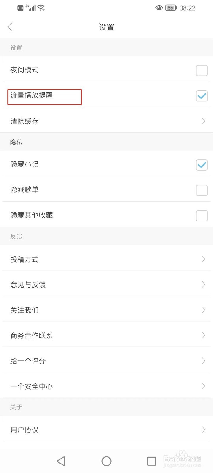Tap the battery indicator icon

pyautogui.click(x=171, y=8)
